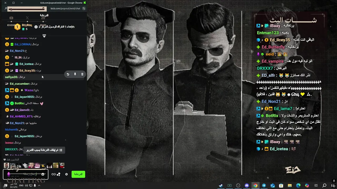
Task: Click the send-message input field
Action: click(26, 174)
